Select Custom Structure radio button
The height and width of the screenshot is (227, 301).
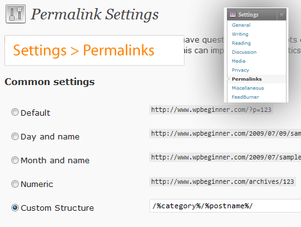click(x=15, y=208)
